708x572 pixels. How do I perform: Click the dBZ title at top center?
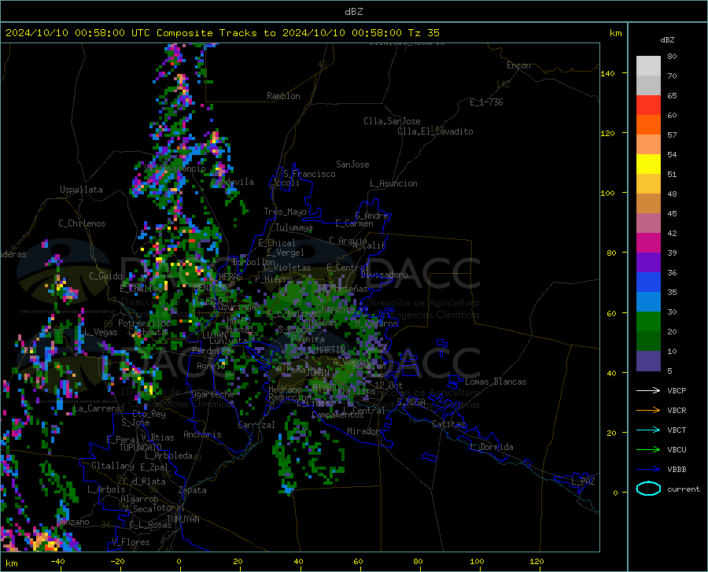click(353, 12)
